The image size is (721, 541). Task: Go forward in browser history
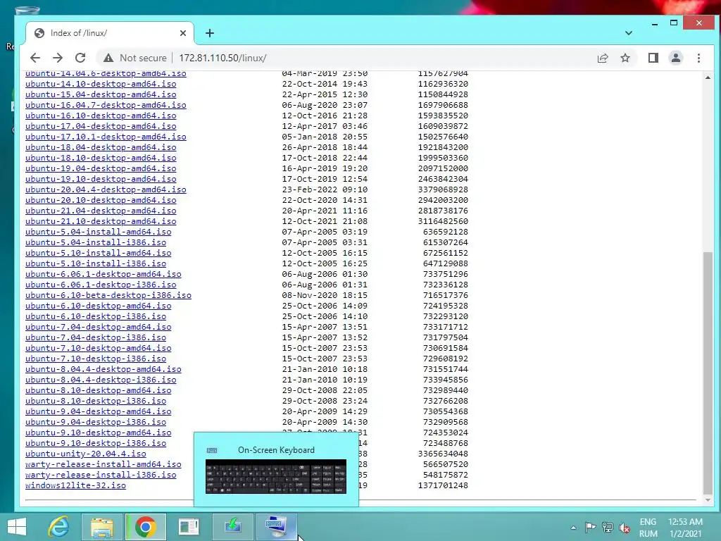pos(58,58)
